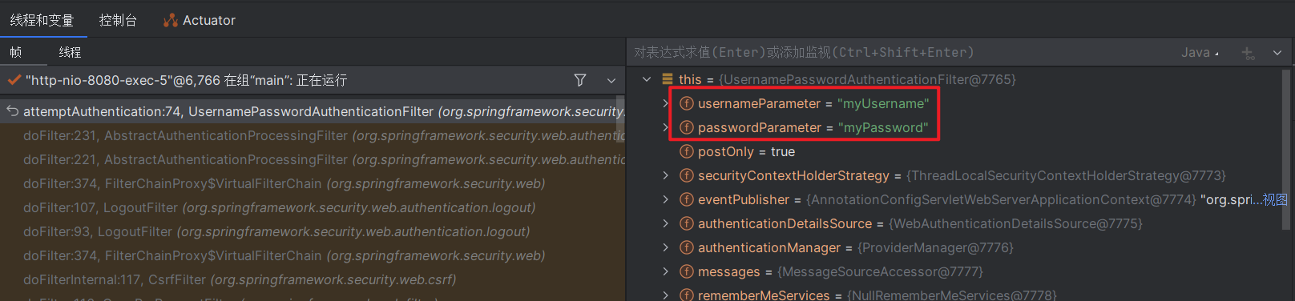
Task: Click the 视图 link on eventPublisher row
Action: coord(1275,199)
